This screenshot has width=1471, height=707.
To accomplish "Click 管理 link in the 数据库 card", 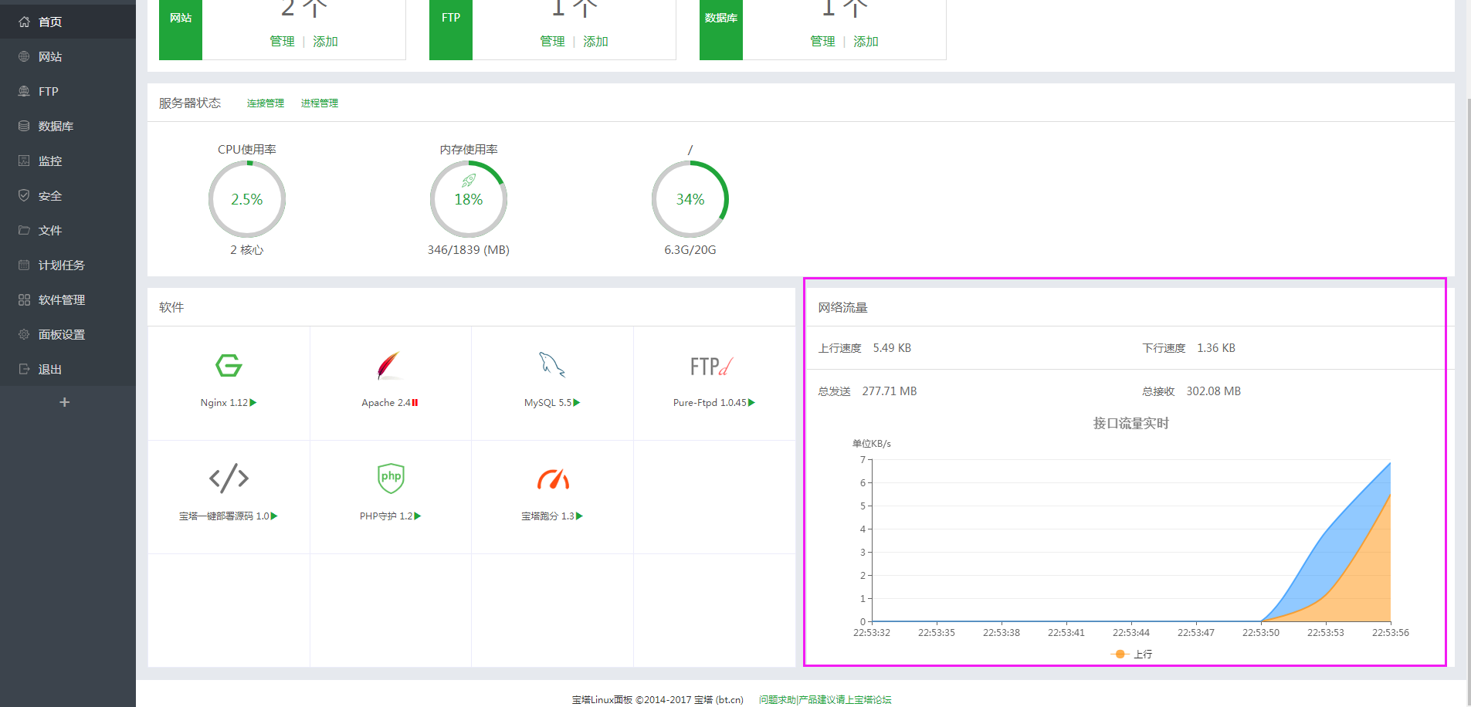I will click(822, 42).
